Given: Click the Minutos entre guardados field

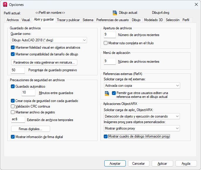Looking at the screenshot, I should [28, 93].
